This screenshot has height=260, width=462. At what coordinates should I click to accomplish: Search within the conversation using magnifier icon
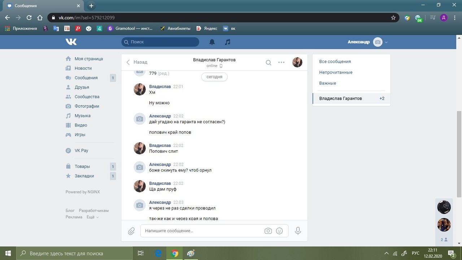point(269,62)
